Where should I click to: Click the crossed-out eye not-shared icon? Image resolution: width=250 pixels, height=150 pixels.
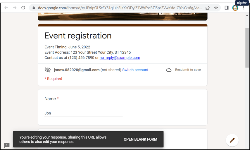[47, 70]
